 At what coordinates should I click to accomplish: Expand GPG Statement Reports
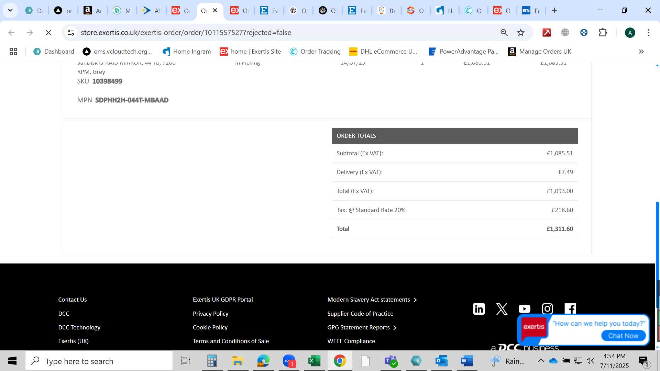pos(362,327)
